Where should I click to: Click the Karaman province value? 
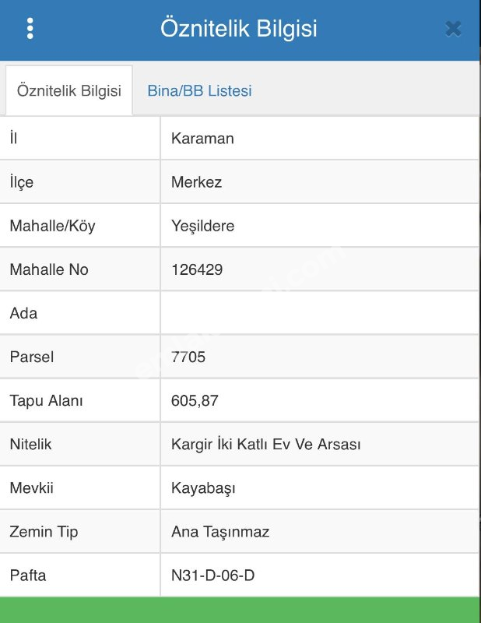tap(202, 139)
